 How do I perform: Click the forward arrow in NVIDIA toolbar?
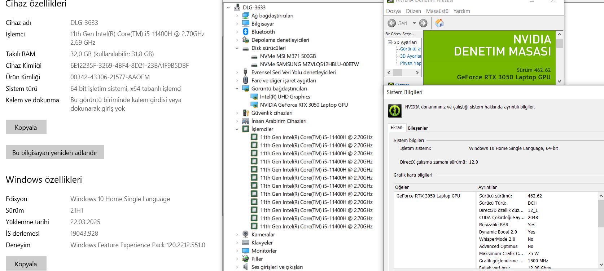[423, 23]
